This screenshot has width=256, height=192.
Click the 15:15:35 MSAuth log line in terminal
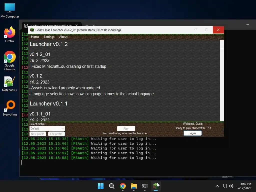(x=89, y=139)
